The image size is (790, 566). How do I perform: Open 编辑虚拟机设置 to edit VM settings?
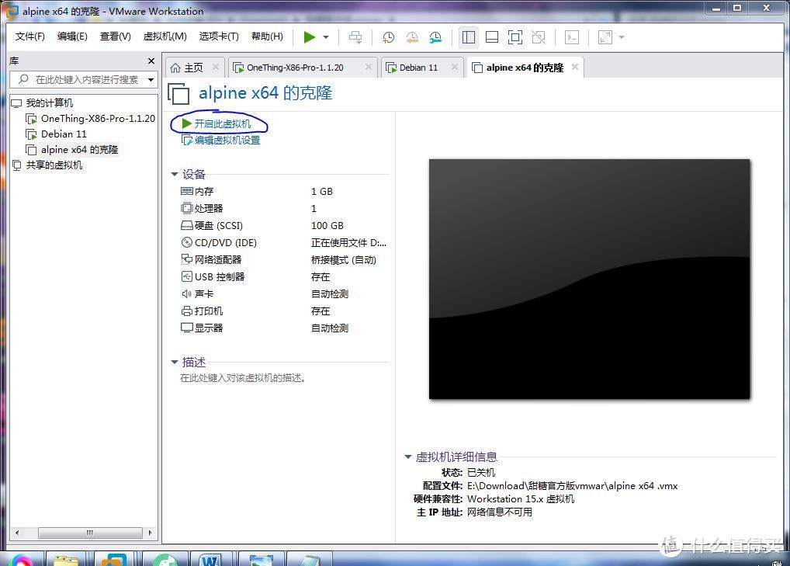point(227,140)
